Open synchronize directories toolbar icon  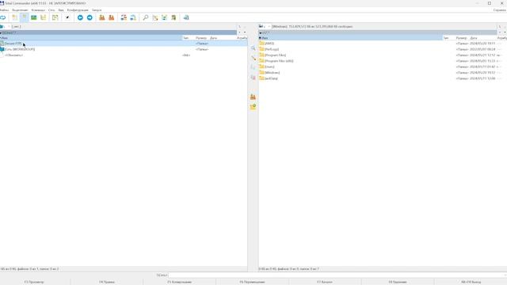(x=164, y=17)
